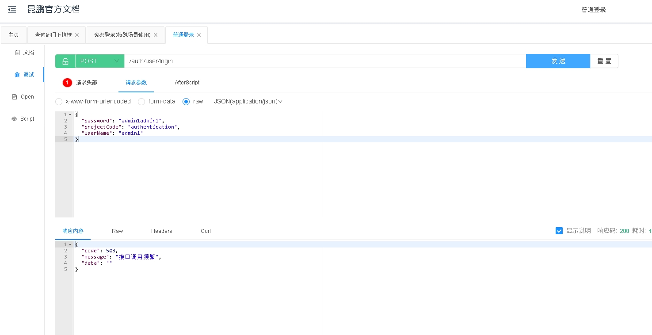Select the x-www-form-urlencoded radio option
The height and width of the screenshot is (335, 652).
click(59, 102)
